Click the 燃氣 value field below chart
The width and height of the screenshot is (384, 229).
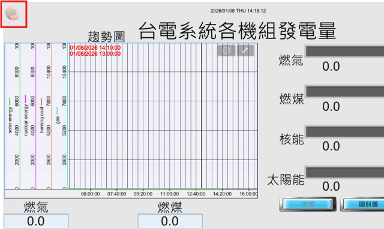(36, 221)
